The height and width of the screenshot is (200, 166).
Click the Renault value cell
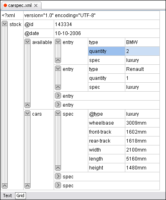pyautogui.click(x=142, y=69)
